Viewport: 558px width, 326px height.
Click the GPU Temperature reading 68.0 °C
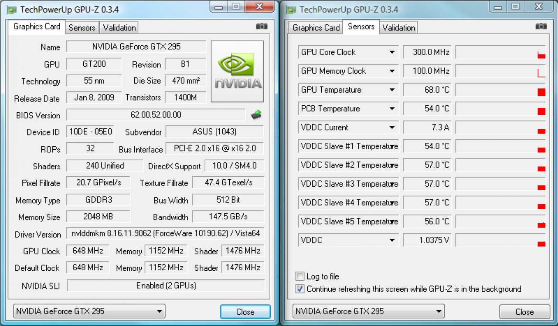pyautogui.click(x=427, y=90)
